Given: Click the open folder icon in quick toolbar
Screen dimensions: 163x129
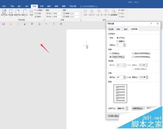Looking at the screenshot, I should (x=11, y=24).
